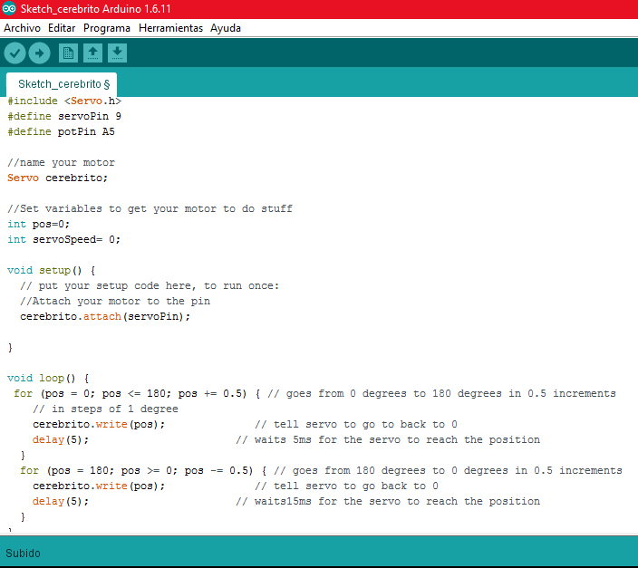Image resolution: width=638 pixels, height=568 pixels.
Task: Open the Ayuda menu
Action: pyautogui.click(x=226, y=28)
